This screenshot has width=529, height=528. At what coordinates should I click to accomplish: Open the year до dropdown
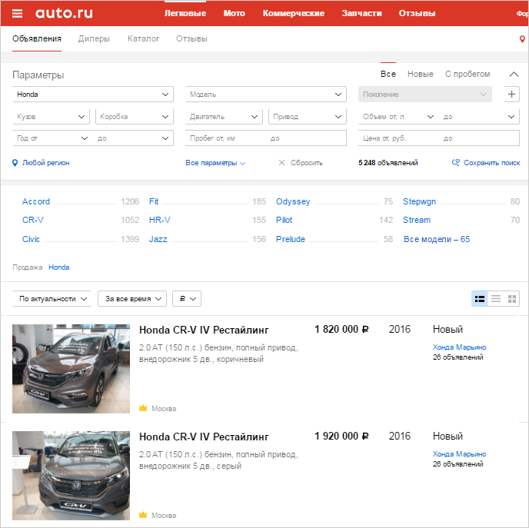(133, 138)
